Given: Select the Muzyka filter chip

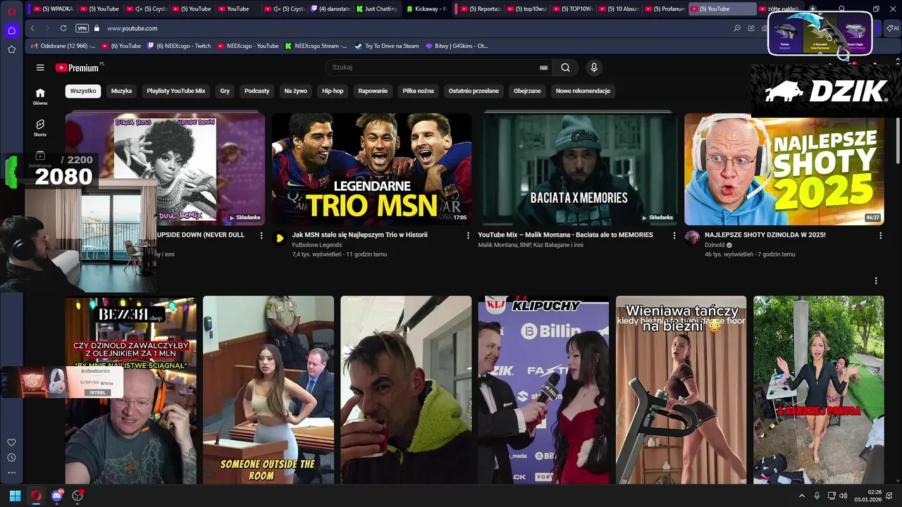Looking at the screenshot, I should pyautogui.click(x=121, y=91).
